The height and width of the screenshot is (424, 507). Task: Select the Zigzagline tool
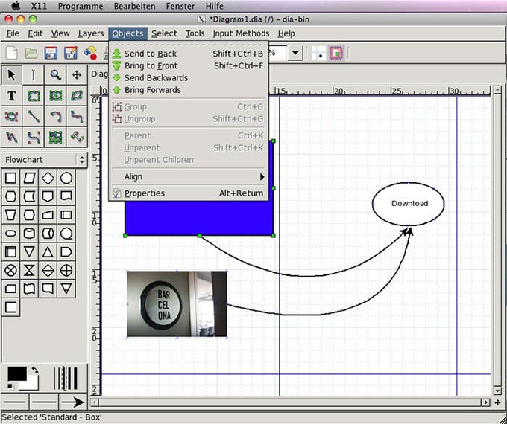tap(77, 117)
